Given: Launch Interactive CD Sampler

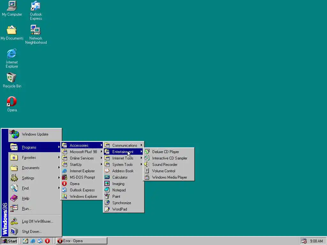Looking at the screenshot, I should pos(169,158).
